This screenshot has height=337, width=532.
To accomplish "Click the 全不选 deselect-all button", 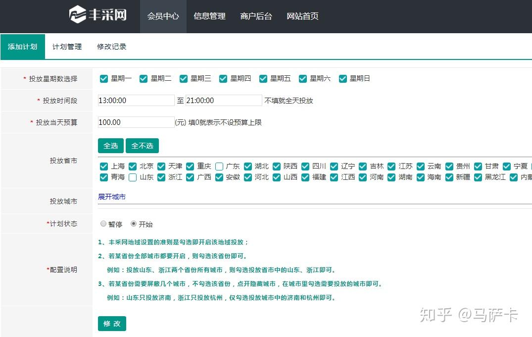I will pos(143,145).
